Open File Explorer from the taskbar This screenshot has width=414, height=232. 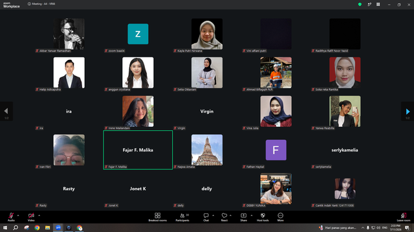click(47, 227)
